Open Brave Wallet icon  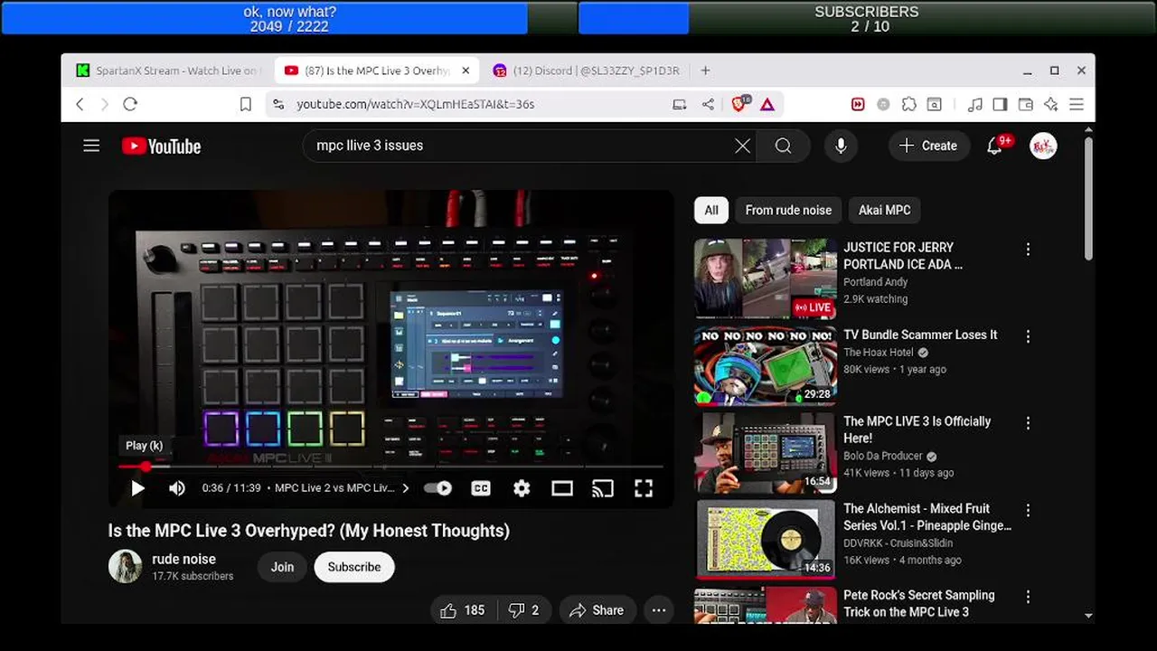click(1025, 104)
